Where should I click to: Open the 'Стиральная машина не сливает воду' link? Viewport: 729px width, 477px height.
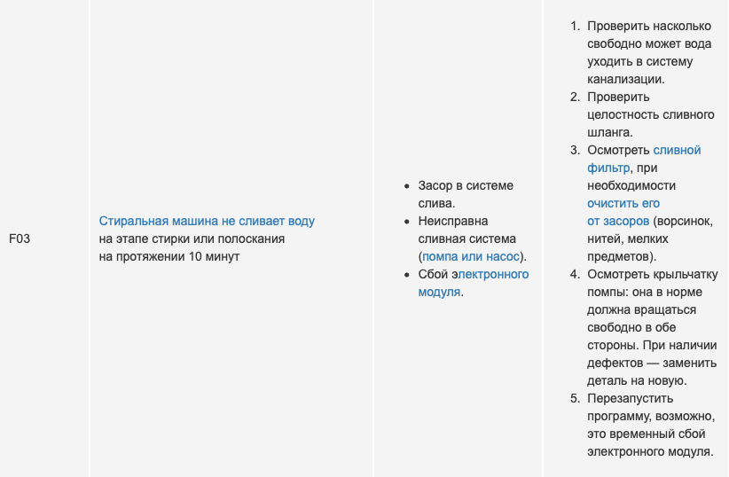click(x=207, y=221)
